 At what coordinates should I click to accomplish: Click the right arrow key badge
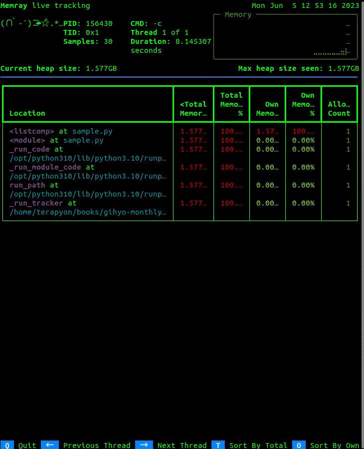point(144,445)
